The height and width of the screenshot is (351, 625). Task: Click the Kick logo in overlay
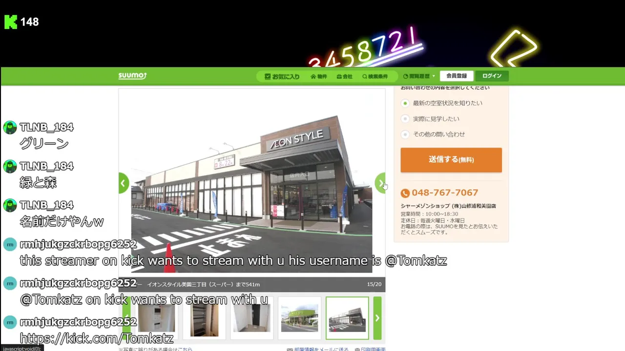coord(11,22)
